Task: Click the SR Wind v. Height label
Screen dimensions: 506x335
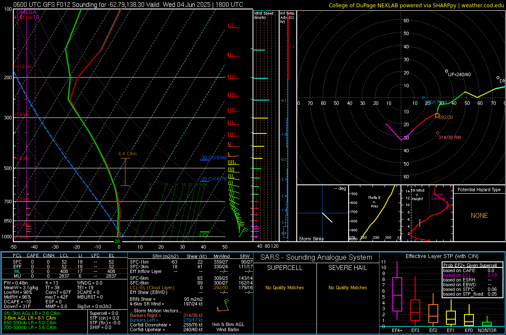Action: [417, 195]
